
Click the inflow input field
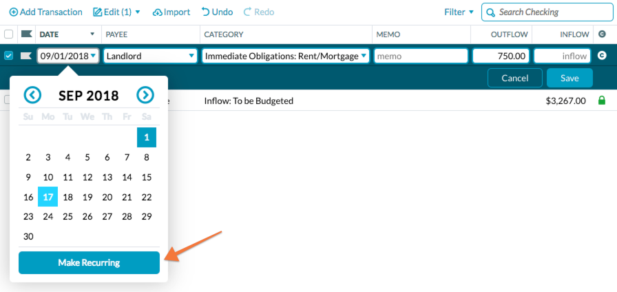coord(562,56)
